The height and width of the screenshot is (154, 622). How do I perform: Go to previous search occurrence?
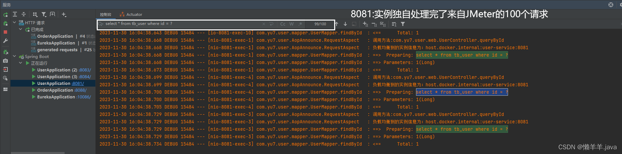pos(337,24)
